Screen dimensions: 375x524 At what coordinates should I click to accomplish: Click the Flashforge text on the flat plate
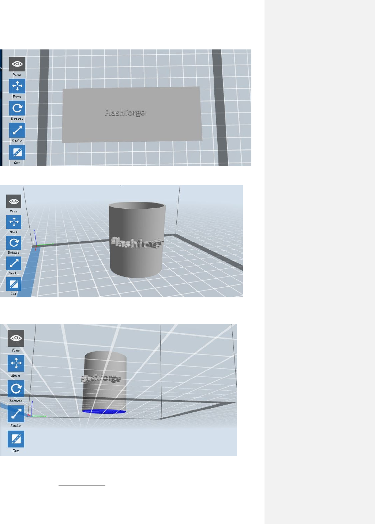tap(125, 112)
